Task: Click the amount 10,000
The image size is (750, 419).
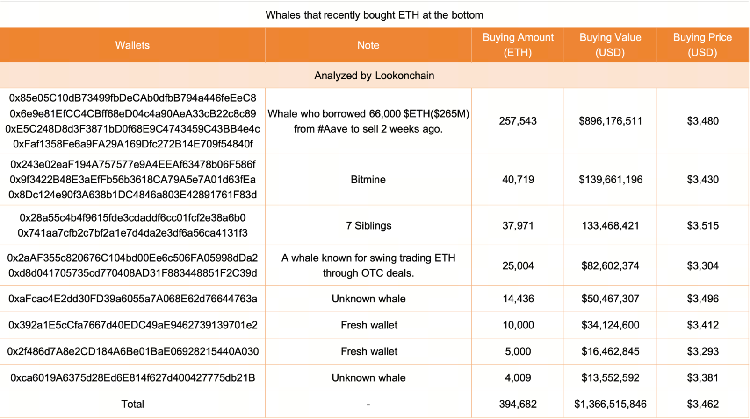Action: (518, 325)
